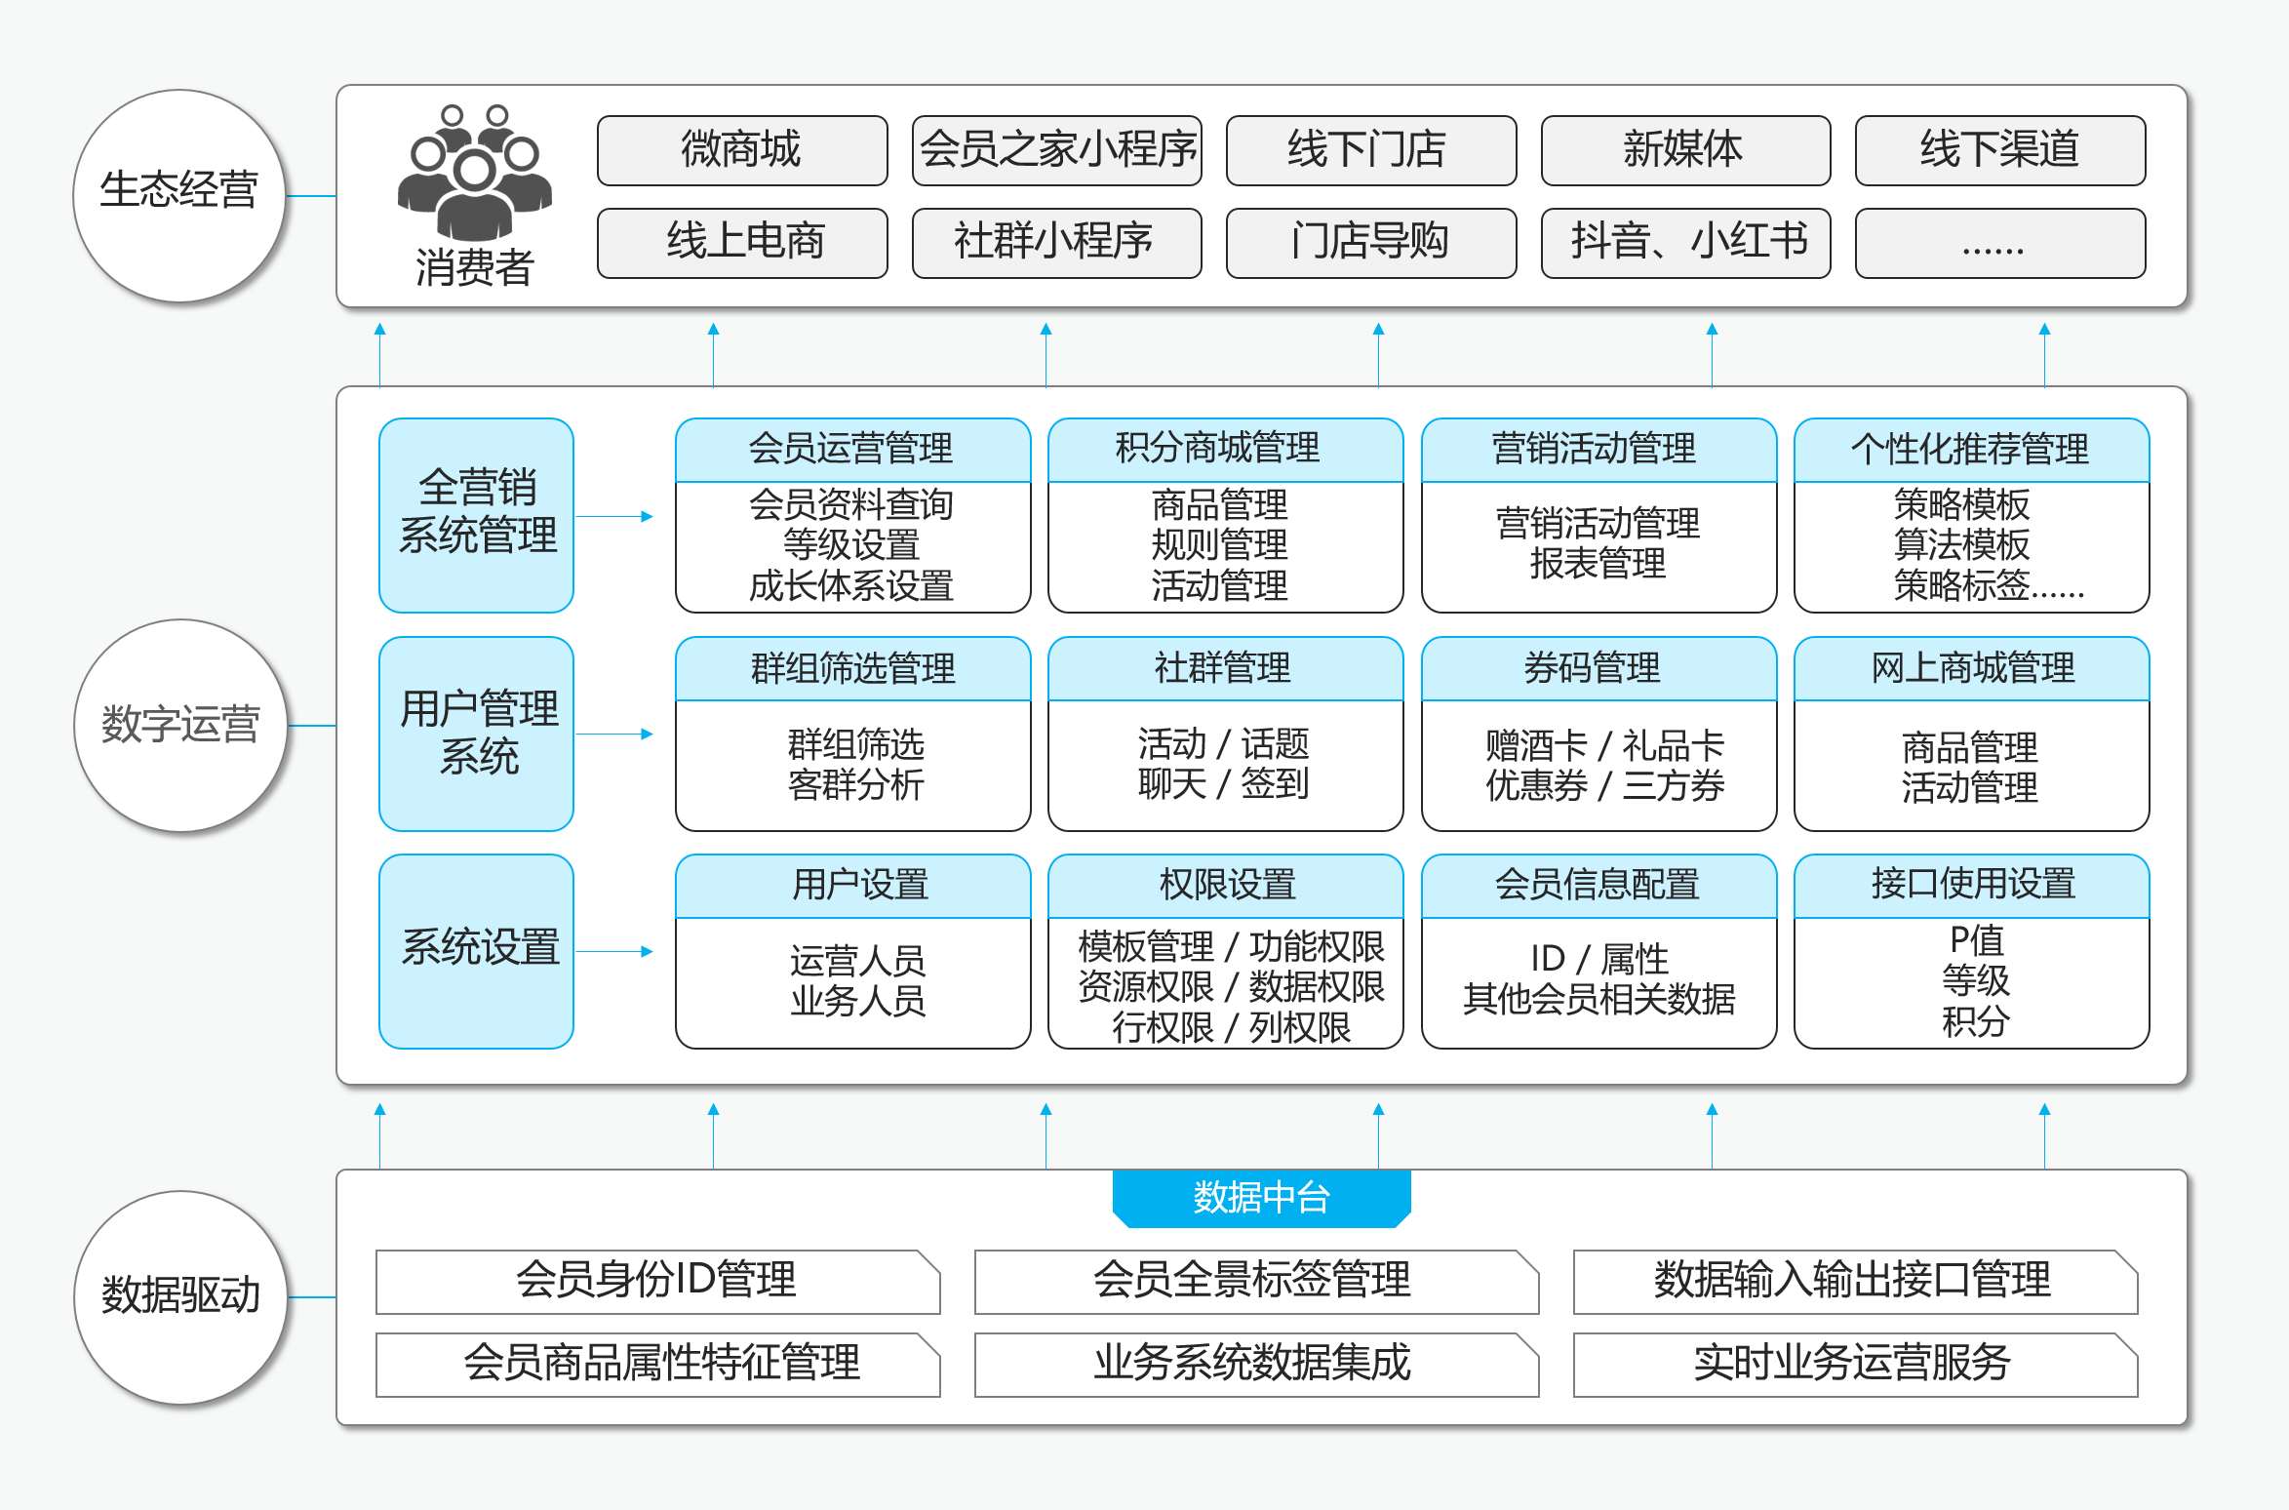2289x1510 pixels.
Task: Open the 全营销系统管理 block
Action: coord(477,515)
